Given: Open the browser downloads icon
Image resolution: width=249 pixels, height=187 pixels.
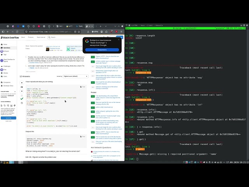Looking at the screenshot, I should pos(88,32).
